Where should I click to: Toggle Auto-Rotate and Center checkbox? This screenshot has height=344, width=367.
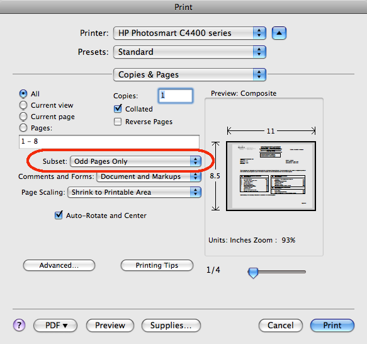(x=59, y=215)
